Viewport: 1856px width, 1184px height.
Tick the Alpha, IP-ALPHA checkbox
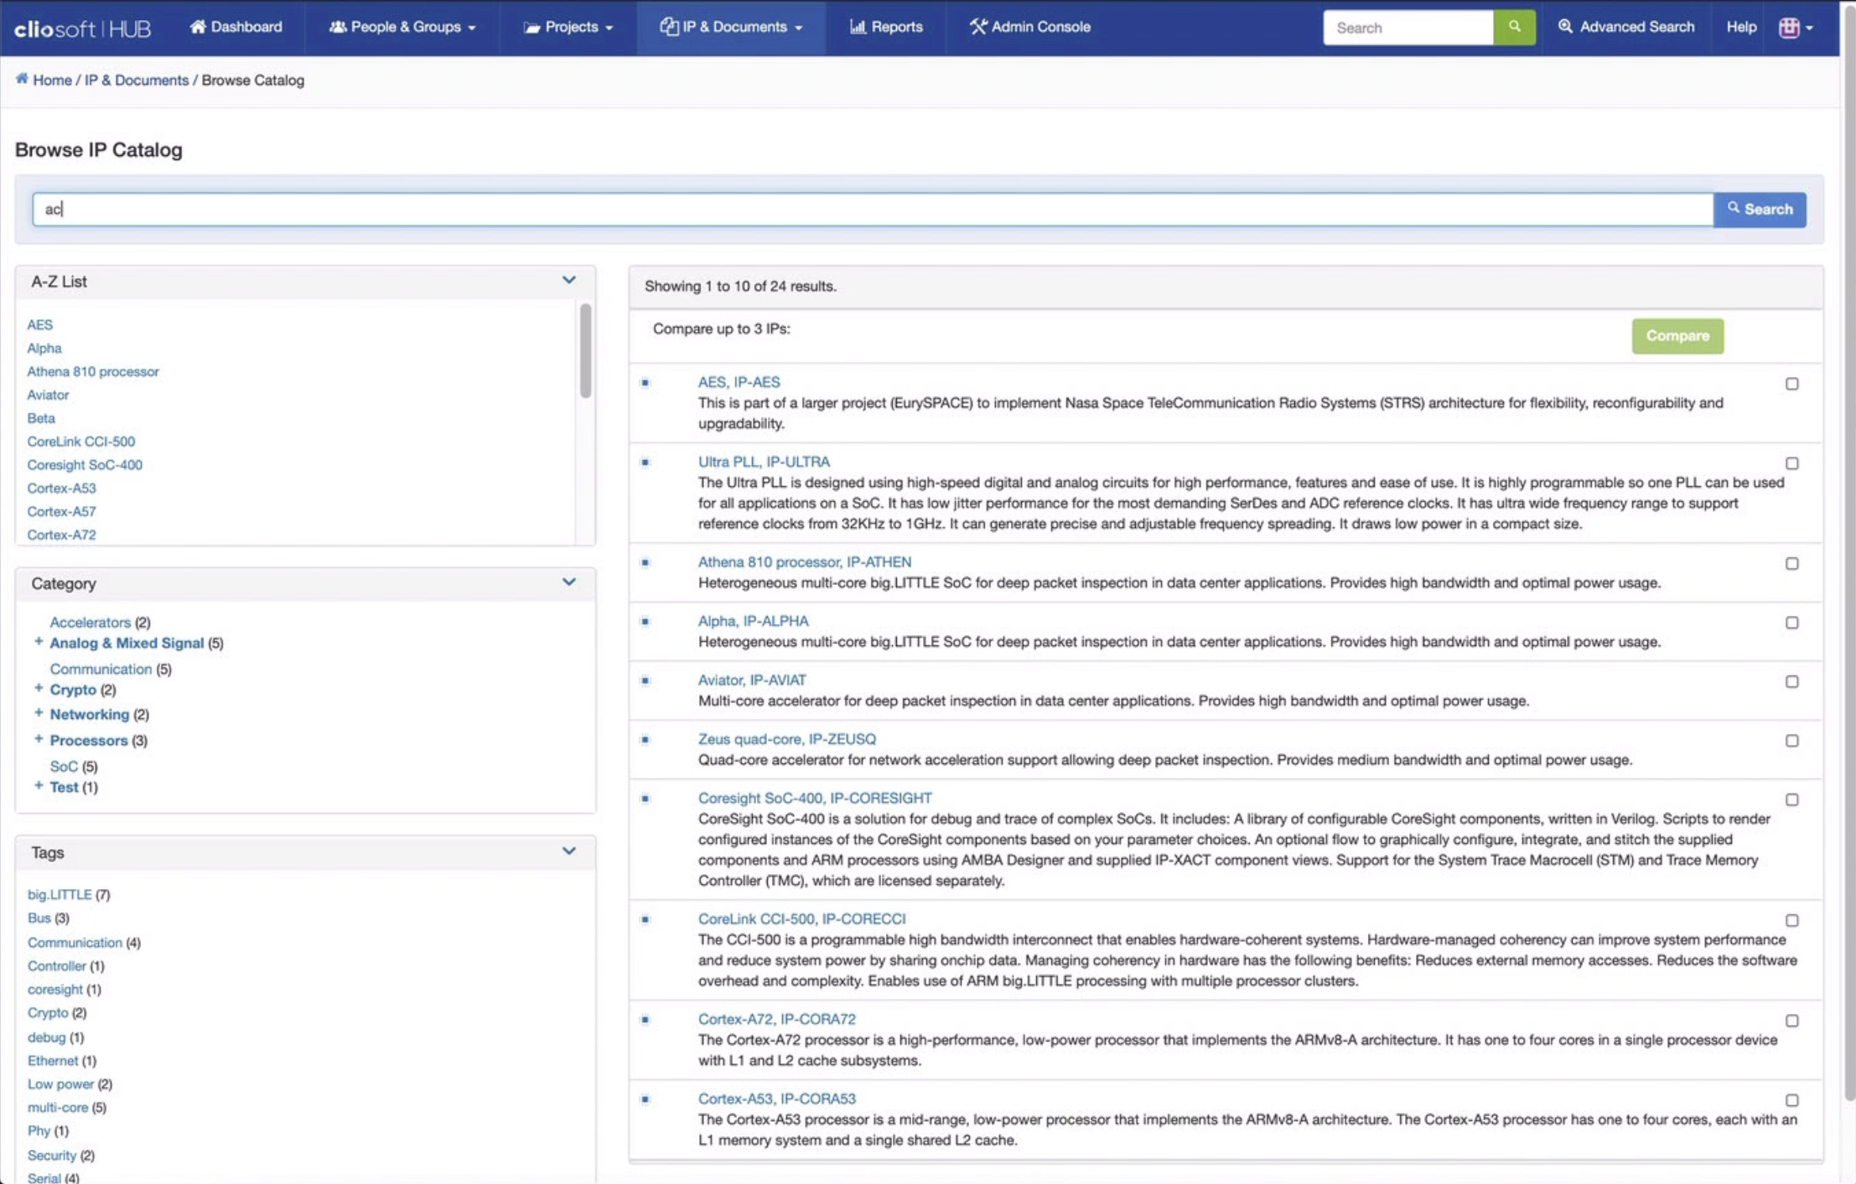pos(1791,623)
